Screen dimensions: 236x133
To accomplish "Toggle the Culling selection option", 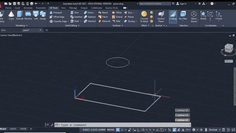I will coord(173,17).
